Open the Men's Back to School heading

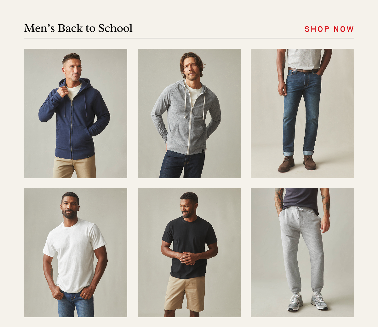tap(78, 28)
